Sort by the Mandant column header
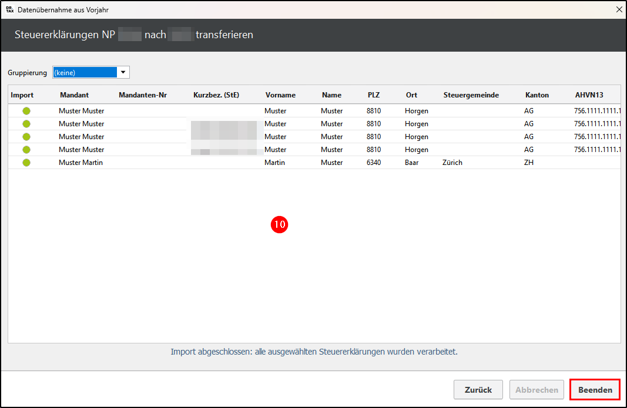Viewport: 627px width, 408px height. pos(74,95)
